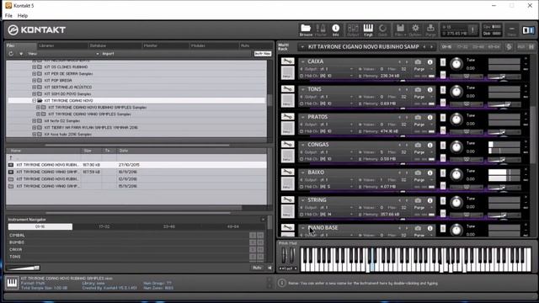Select rack page 17-32

click(462, 47)
